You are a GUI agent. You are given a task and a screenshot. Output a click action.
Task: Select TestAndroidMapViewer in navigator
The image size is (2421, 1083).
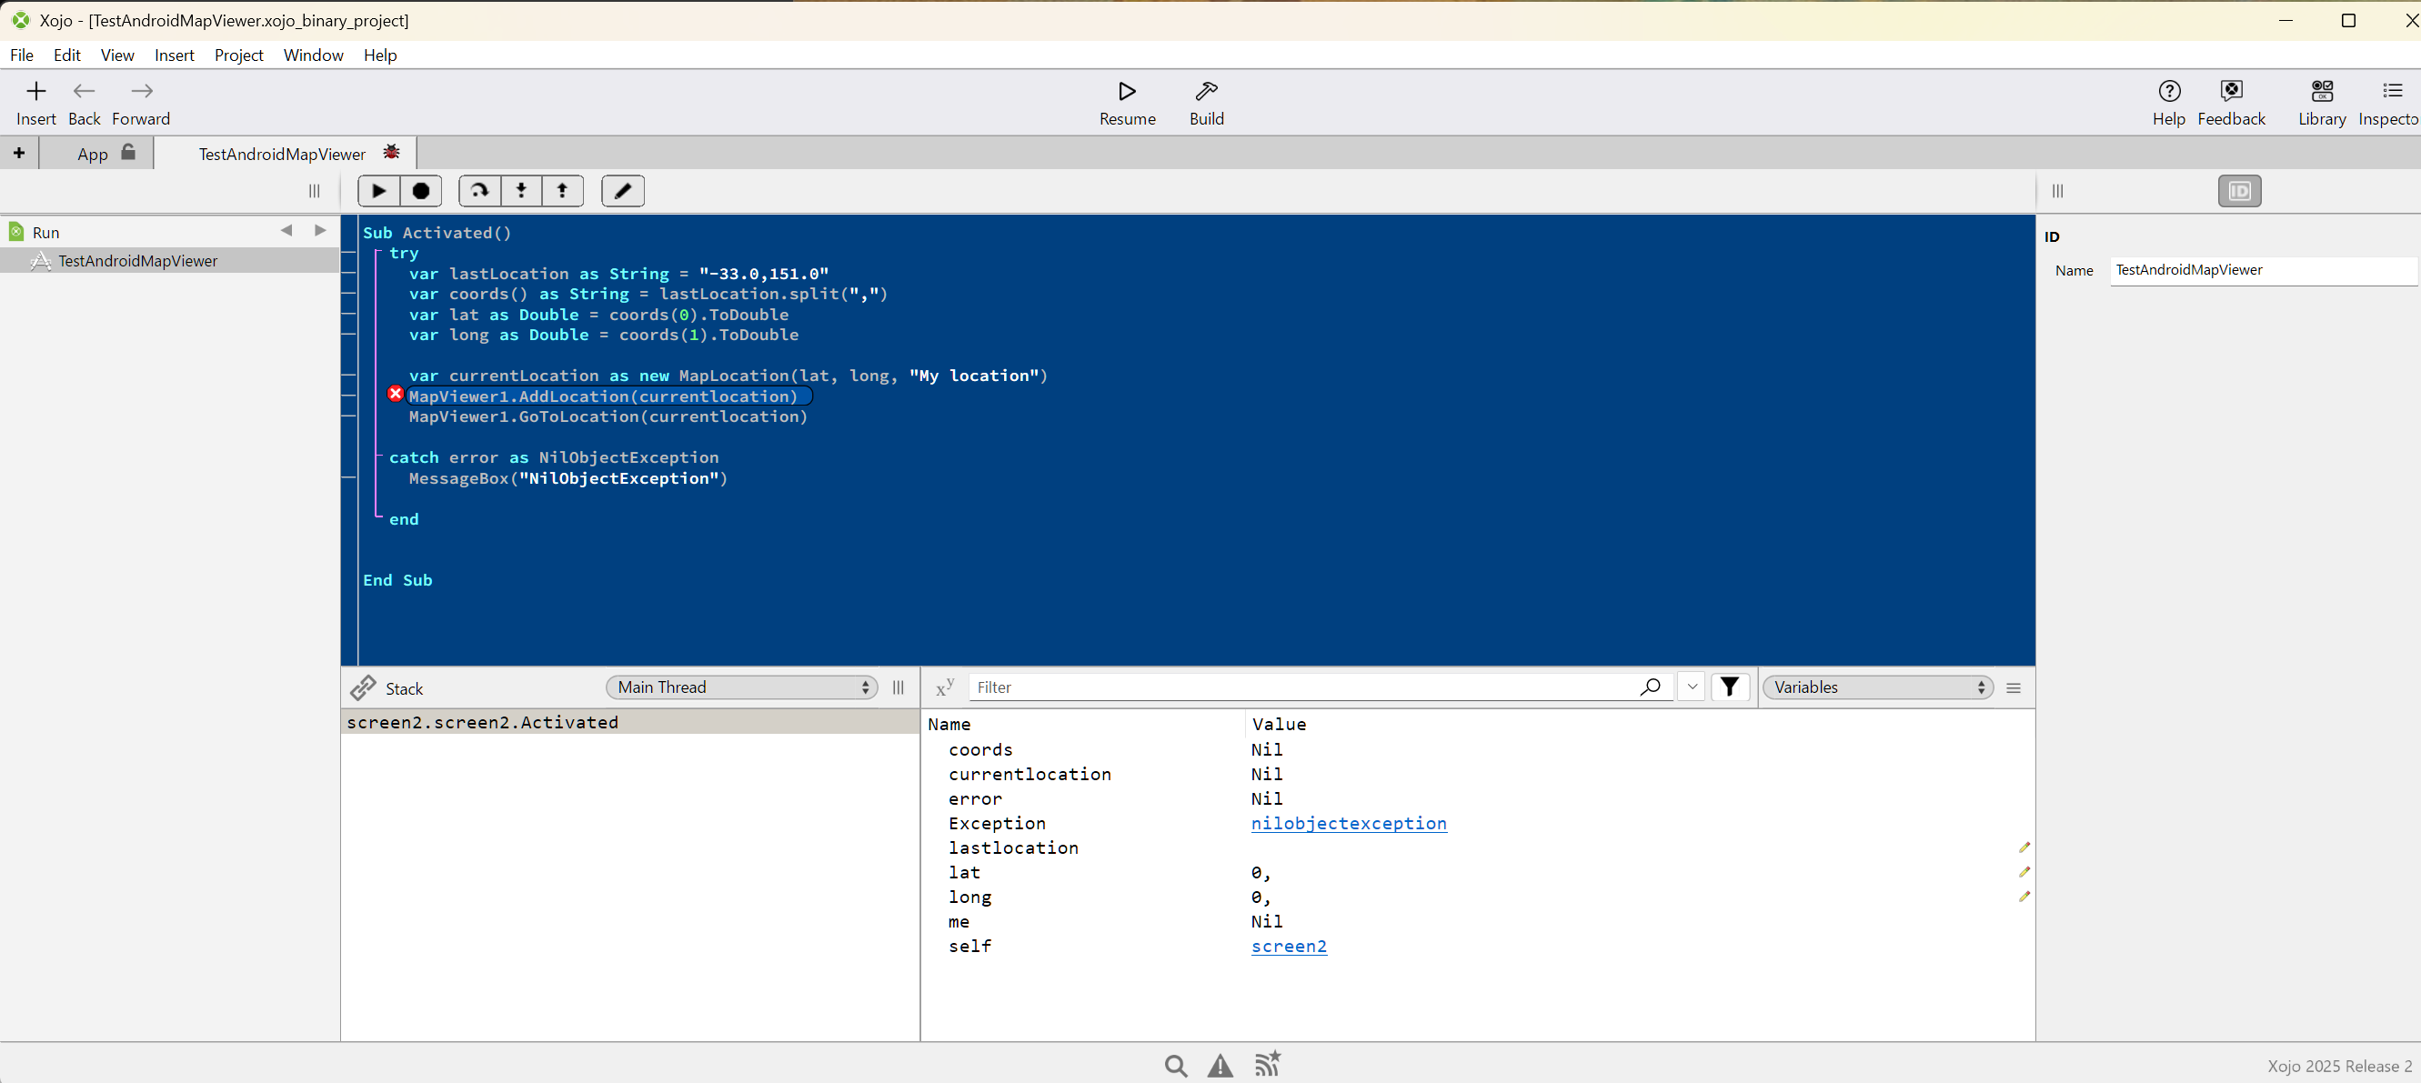(x=169, y=260)
